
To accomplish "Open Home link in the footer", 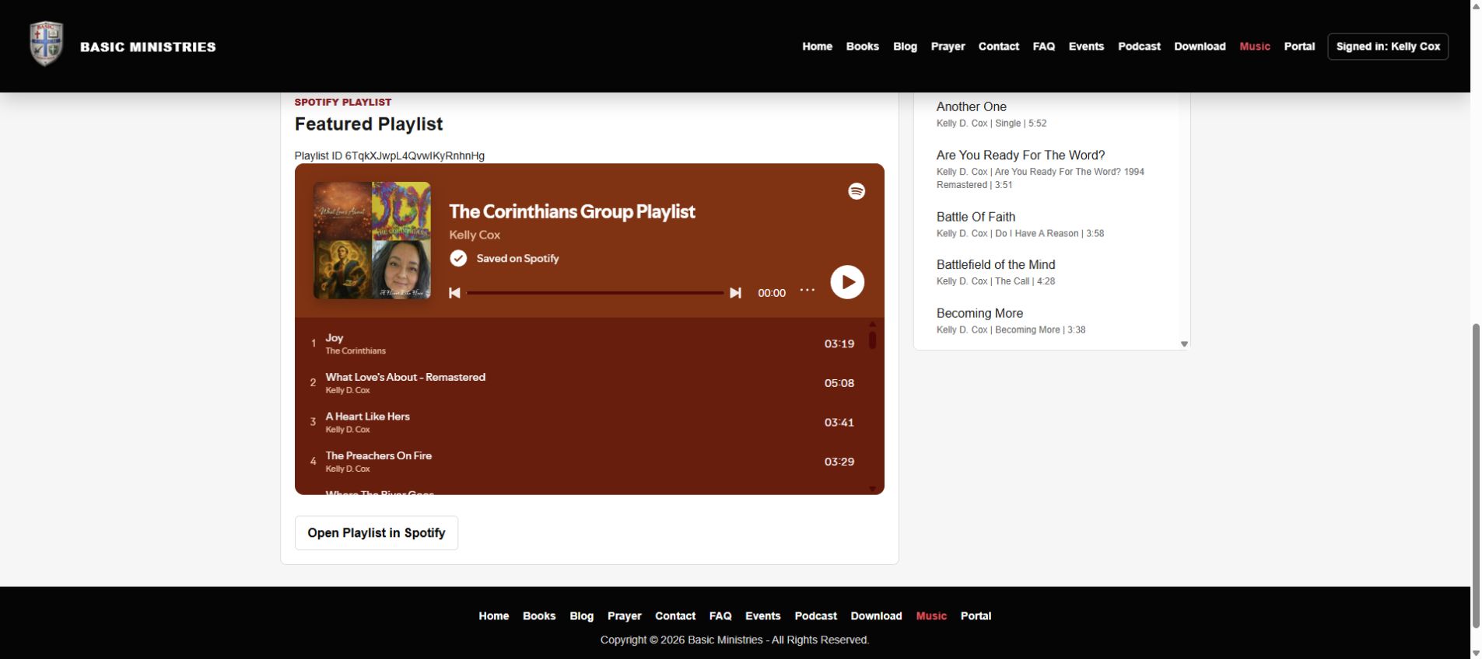I will [493, 616].
